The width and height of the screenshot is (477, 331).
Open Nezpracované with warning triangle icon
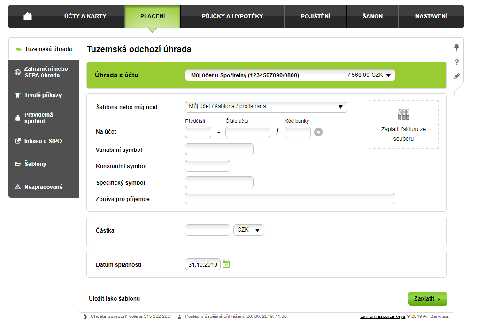coord(44,187)
